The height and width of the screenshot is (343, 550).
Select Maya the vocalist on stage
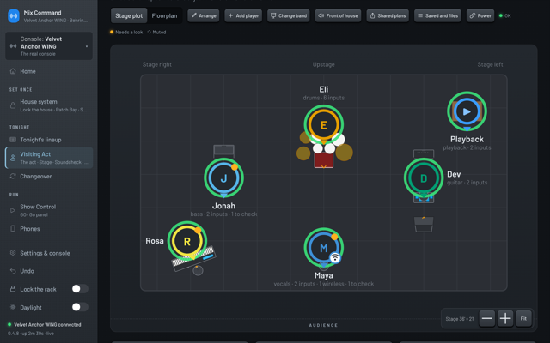tap(323, 248)
